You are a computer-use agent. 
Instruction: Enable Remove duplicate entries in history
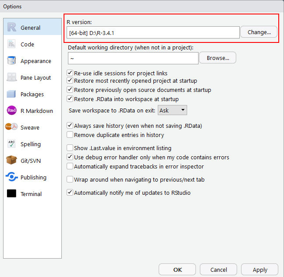tap(70, 135)
